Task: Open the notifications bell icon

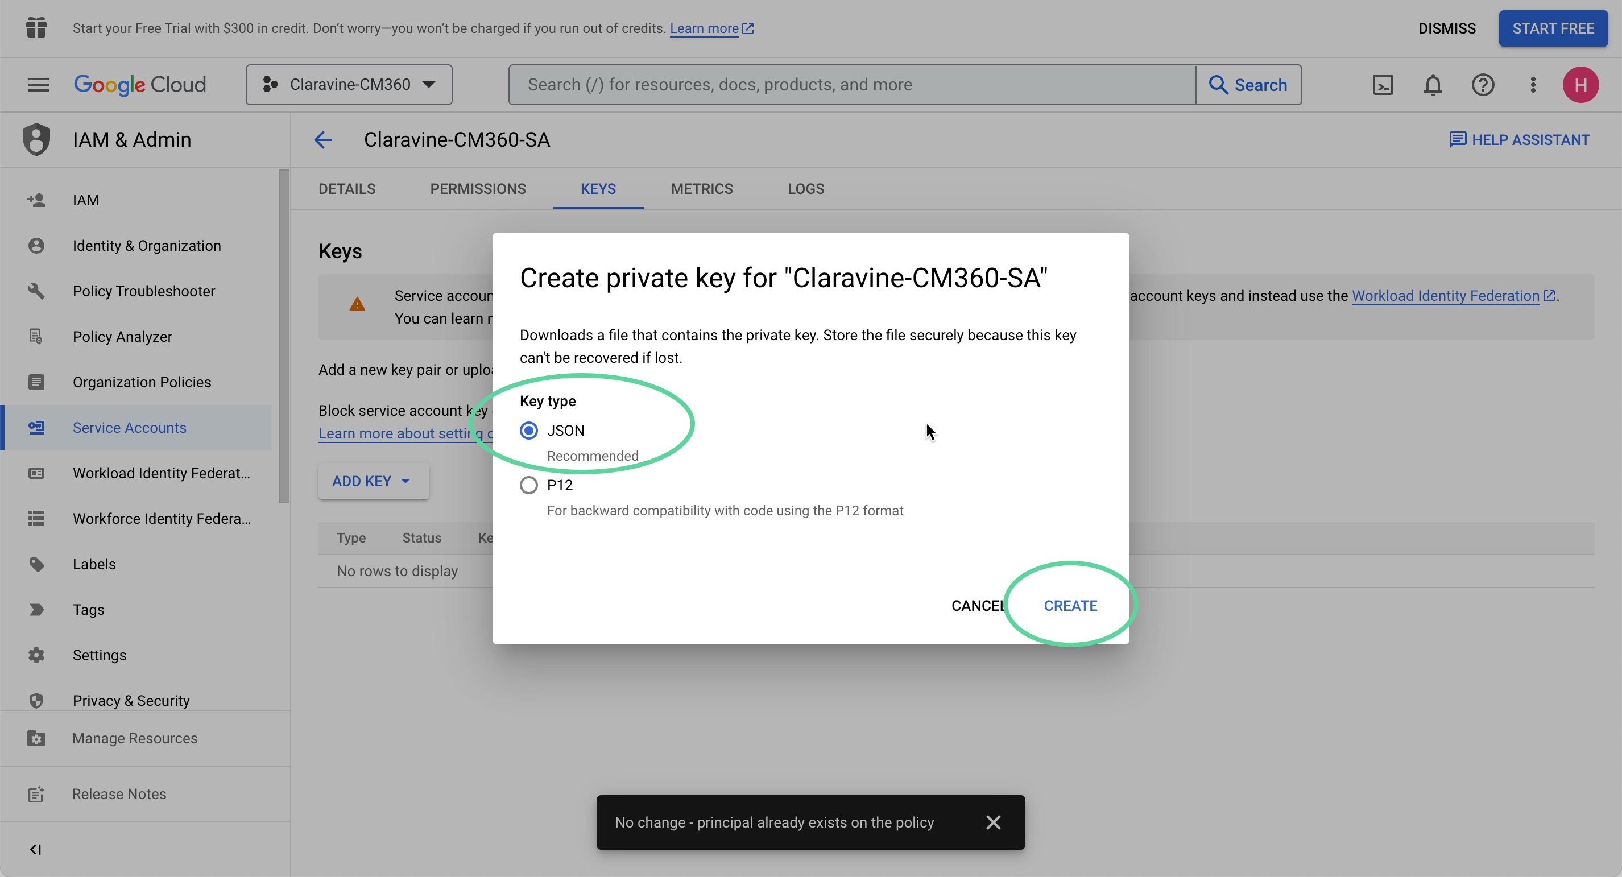Action: coord(1433,84)
